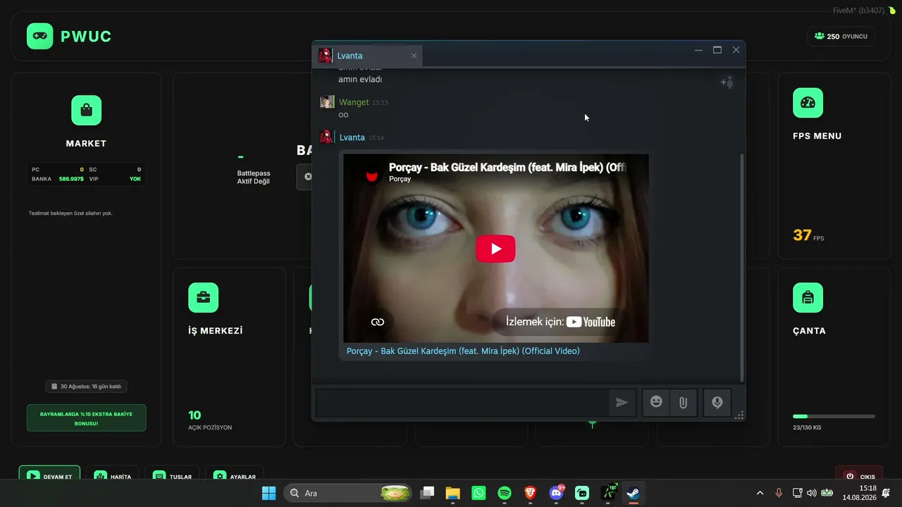Click the chat window vertical scrollbar
The height and width of the screenshot is (507, 902).
pos(741,268)
